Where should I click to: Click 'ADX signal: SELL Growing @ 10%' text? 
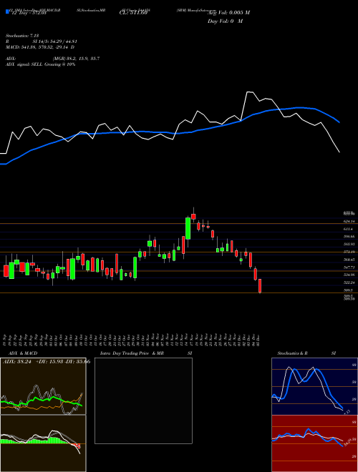click(40, 64)
